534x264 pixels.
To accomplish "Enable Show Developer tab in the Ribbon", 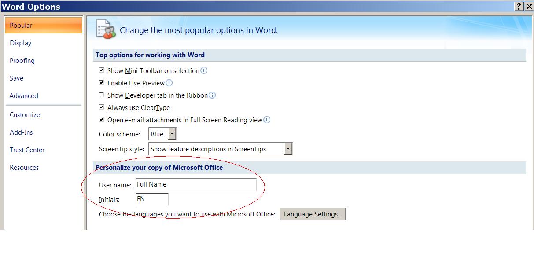I will point(101,95).
